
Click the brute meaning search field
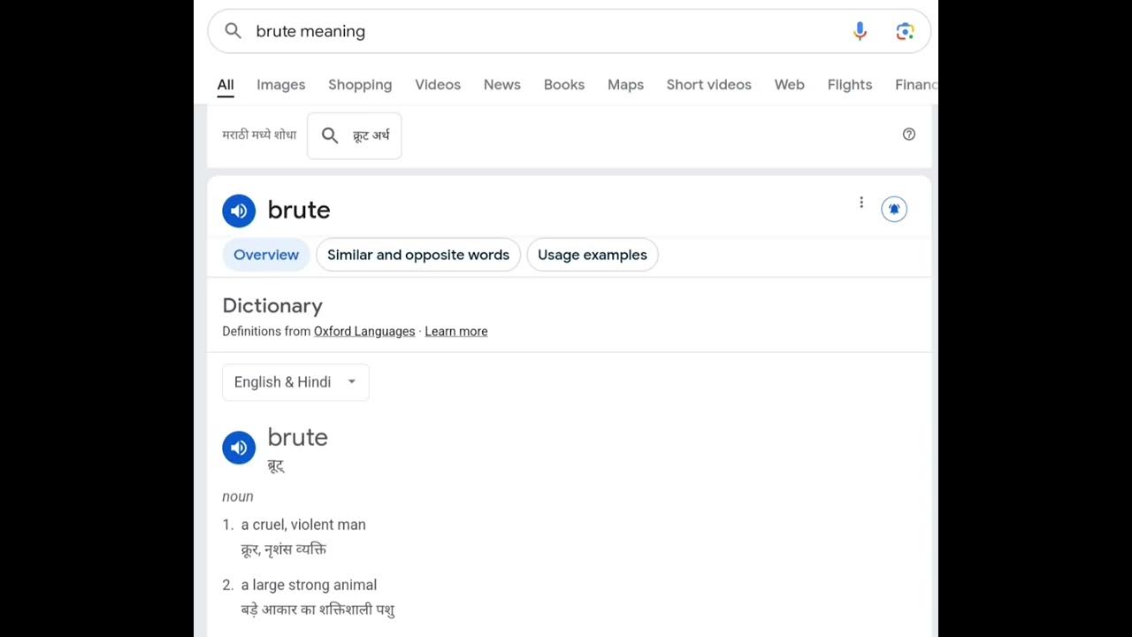coord(531,31)
